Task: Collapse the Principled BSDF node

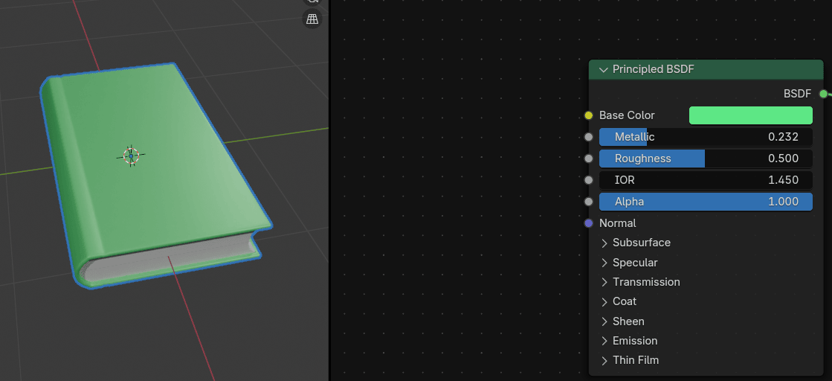Action: pyautogui.click(x=604, y=70)
